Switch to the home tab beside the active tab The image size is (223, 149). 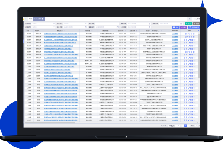point(31,19)
